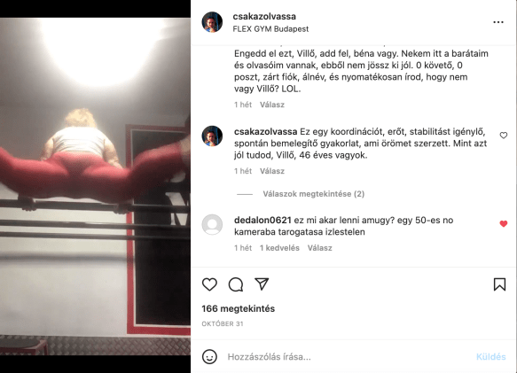Open emoji picker smiley icon

209,356
